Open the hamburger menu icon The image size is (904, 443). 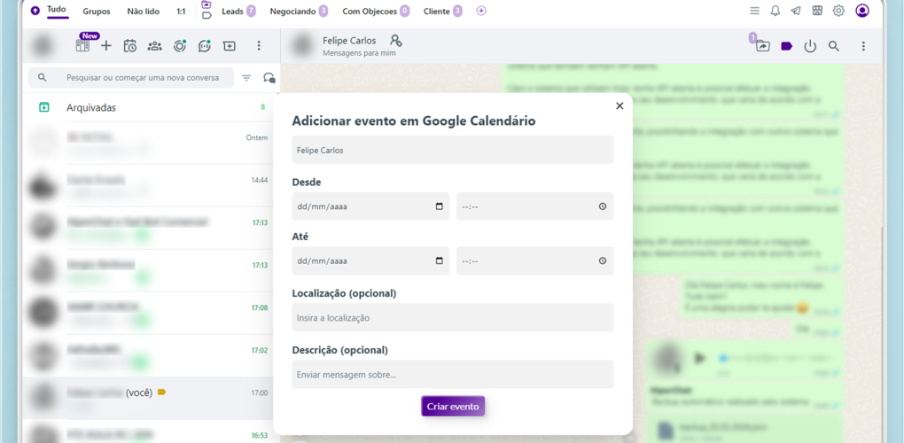754,11
